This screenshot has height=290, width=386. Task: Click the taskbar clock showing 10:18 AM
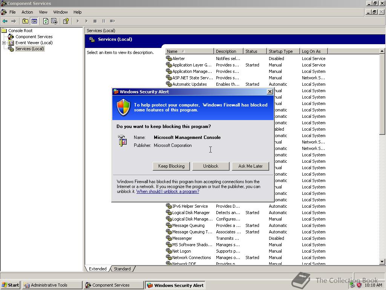[x=373, y=285]
